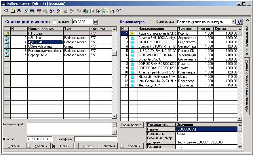Click the workplaces list scrollbar up arrow
253x155 pixels.
114,29
